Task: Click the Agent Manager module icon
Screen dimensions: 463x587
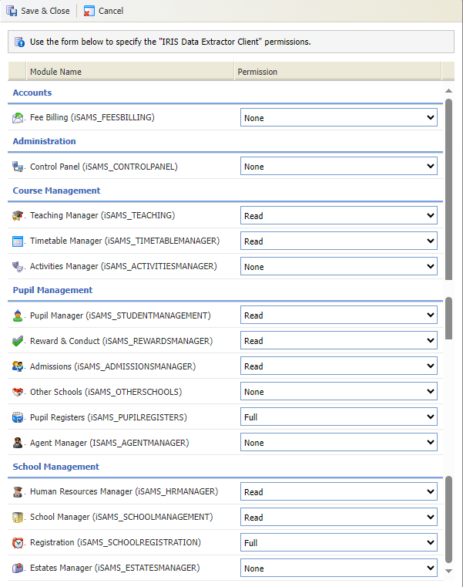Action: click(x=18, y=443)
